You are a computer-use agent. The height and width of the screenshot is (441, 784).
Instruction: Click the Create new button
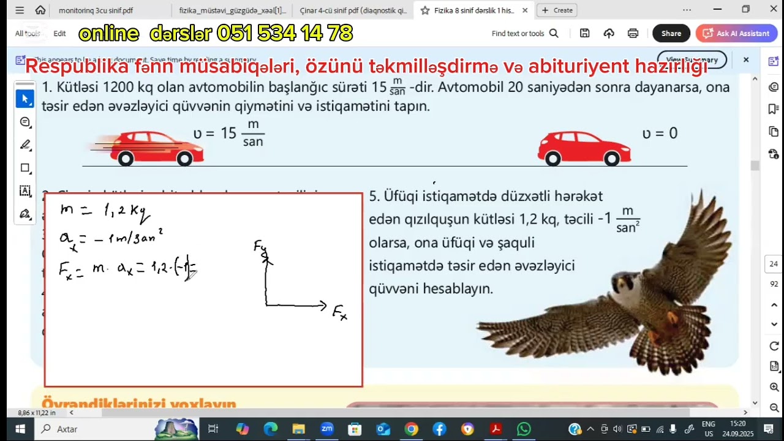557,10
